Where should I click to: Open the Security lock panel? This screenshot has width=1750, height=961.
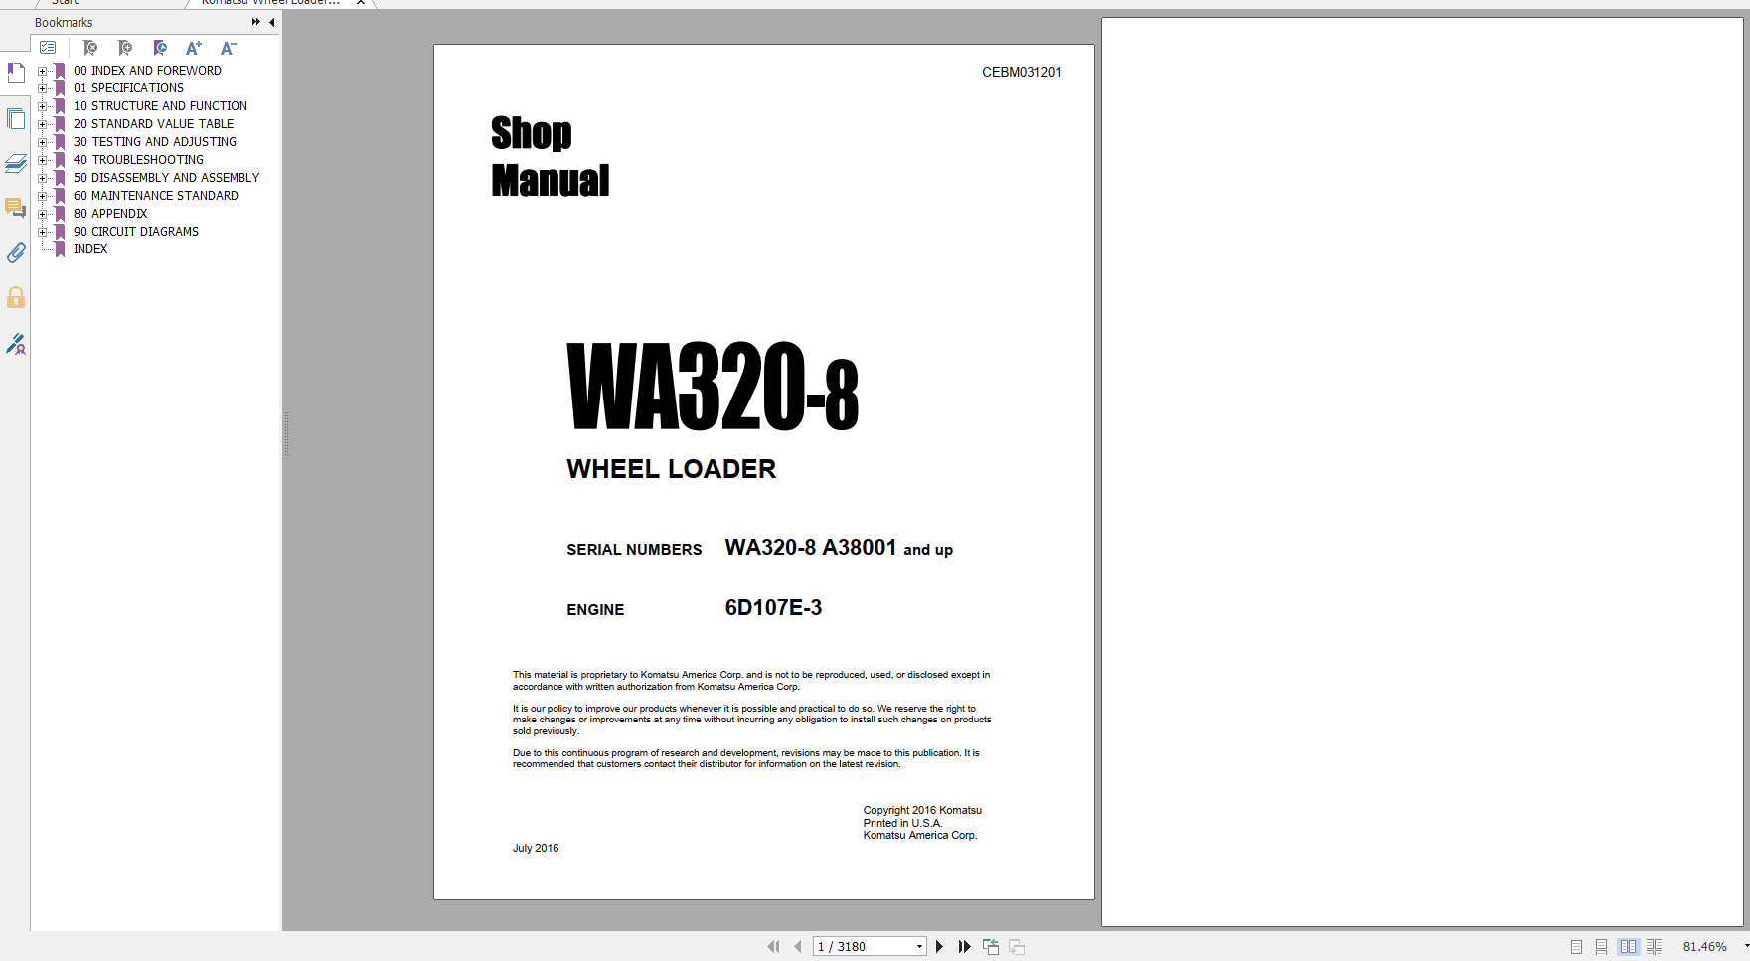tap(15, 297)
